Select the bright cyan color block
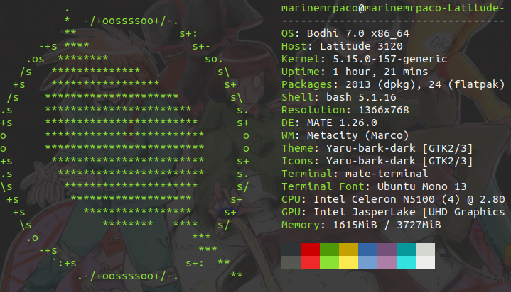The width and height of the screenshot is (511, 292). pos(406,262)
